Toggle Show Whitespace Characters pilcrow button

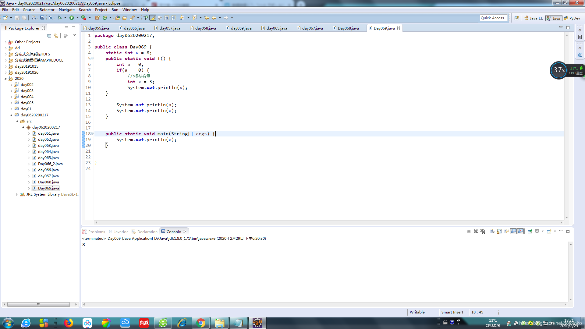coord(174,18)
